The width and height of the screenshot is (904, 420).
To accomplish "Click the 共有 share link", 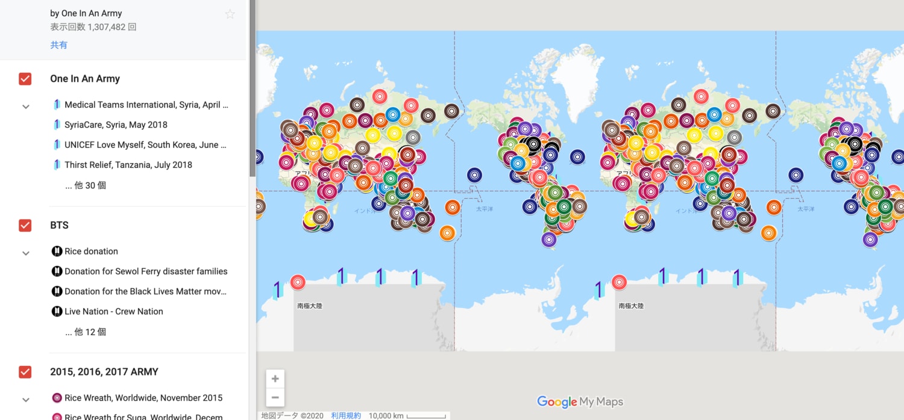I will click(58, 45).
